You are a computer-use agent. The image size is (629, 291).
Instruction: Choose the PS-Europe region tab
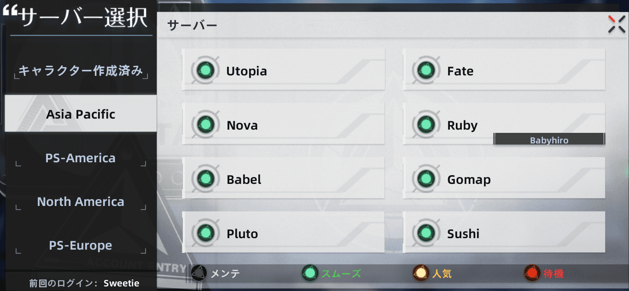coord(81,245)
